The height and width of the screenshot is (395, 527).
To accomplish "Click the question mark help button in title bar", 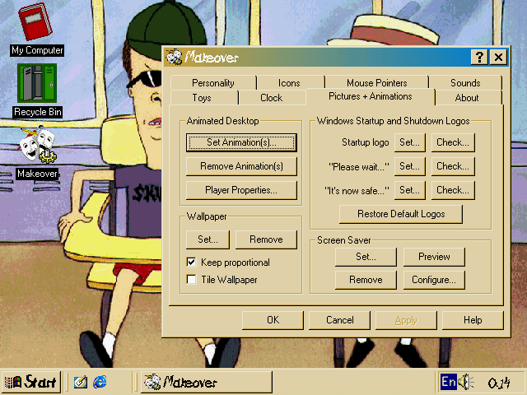I will 479,57.
